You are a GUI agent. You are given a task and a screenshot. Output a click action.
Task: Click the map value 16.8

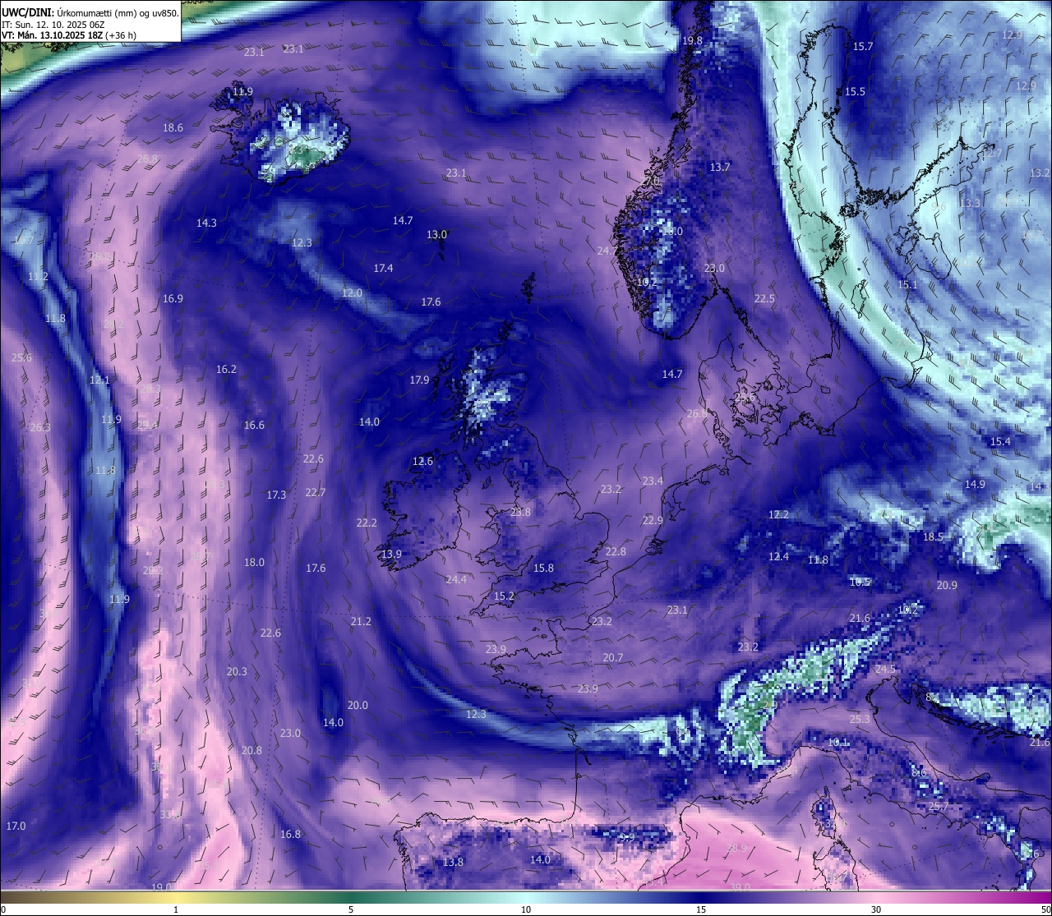[290, 835]
